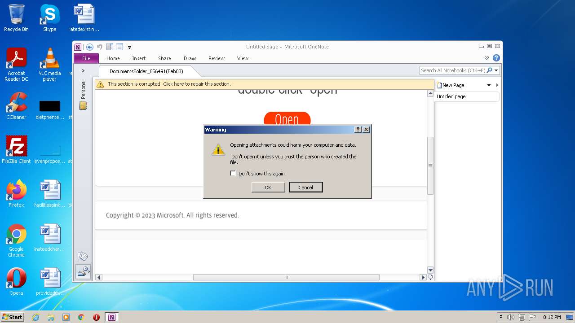Click Cancel in the Warning dialog

pyautogui.click(x=306, y=188)
